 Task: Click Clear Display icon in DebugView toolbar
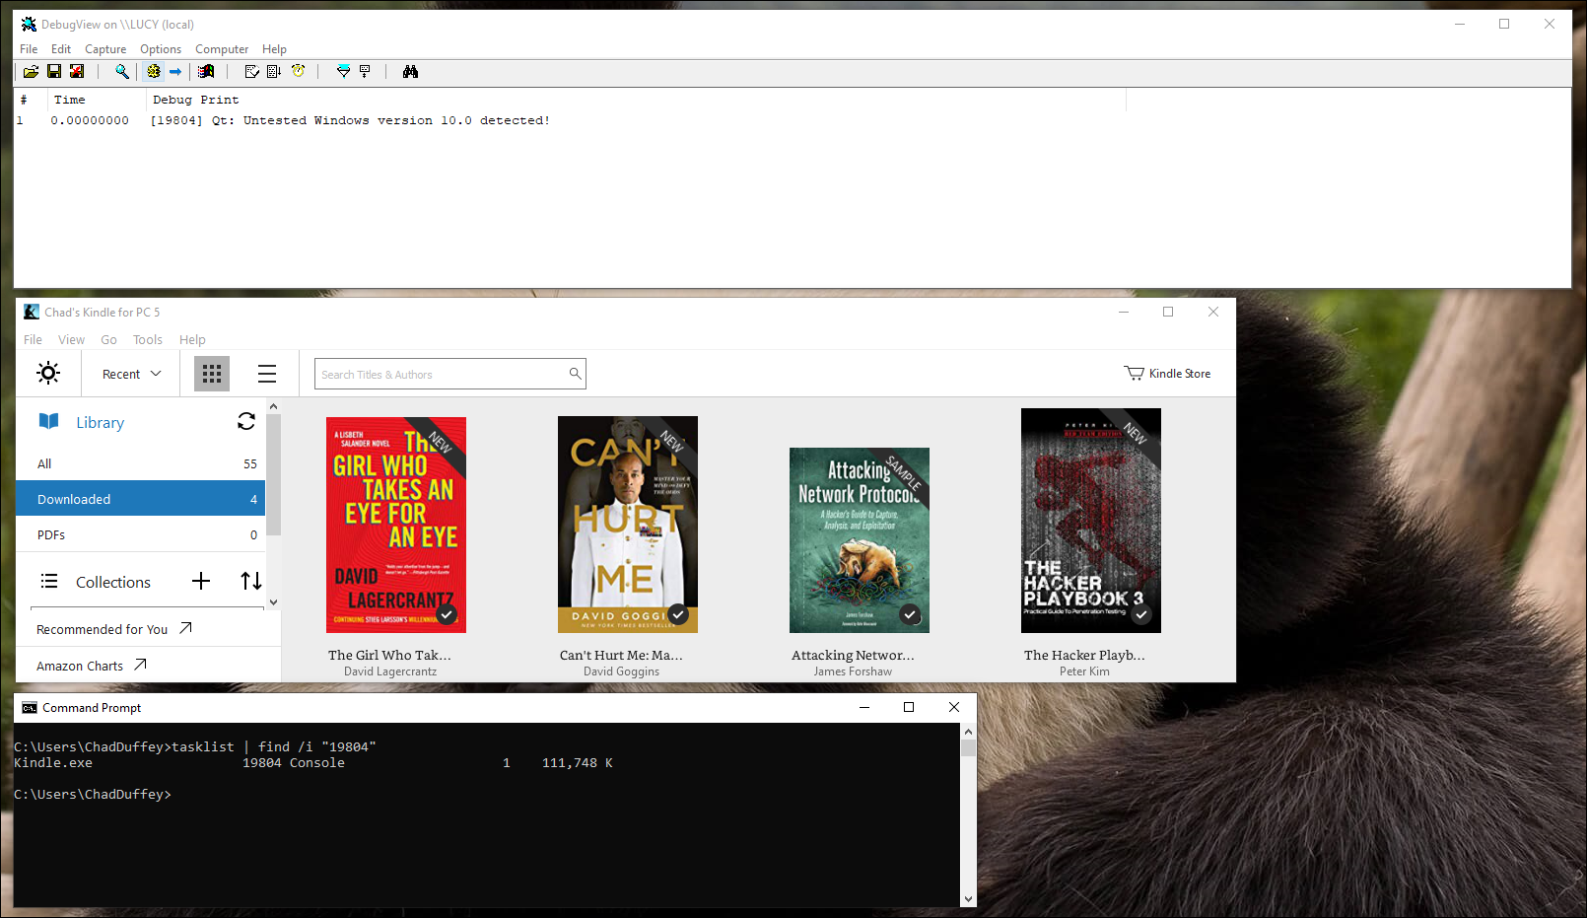[251, 71]
